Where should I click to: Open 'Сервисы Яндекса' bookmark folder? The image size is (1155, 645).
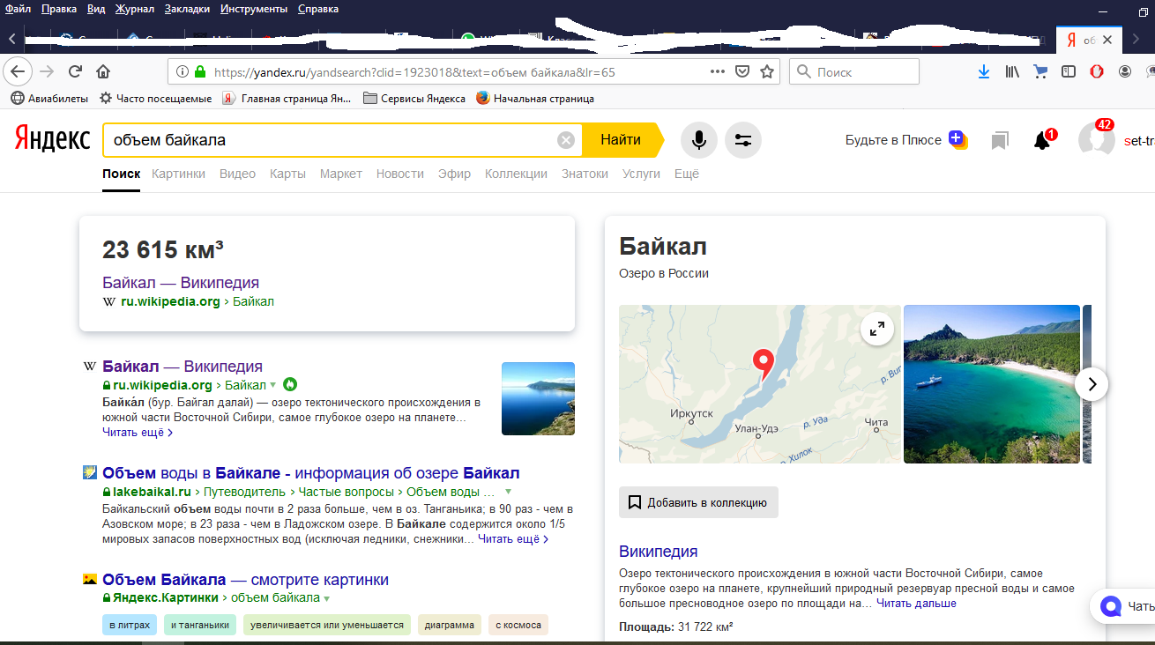tap(414, 98)
